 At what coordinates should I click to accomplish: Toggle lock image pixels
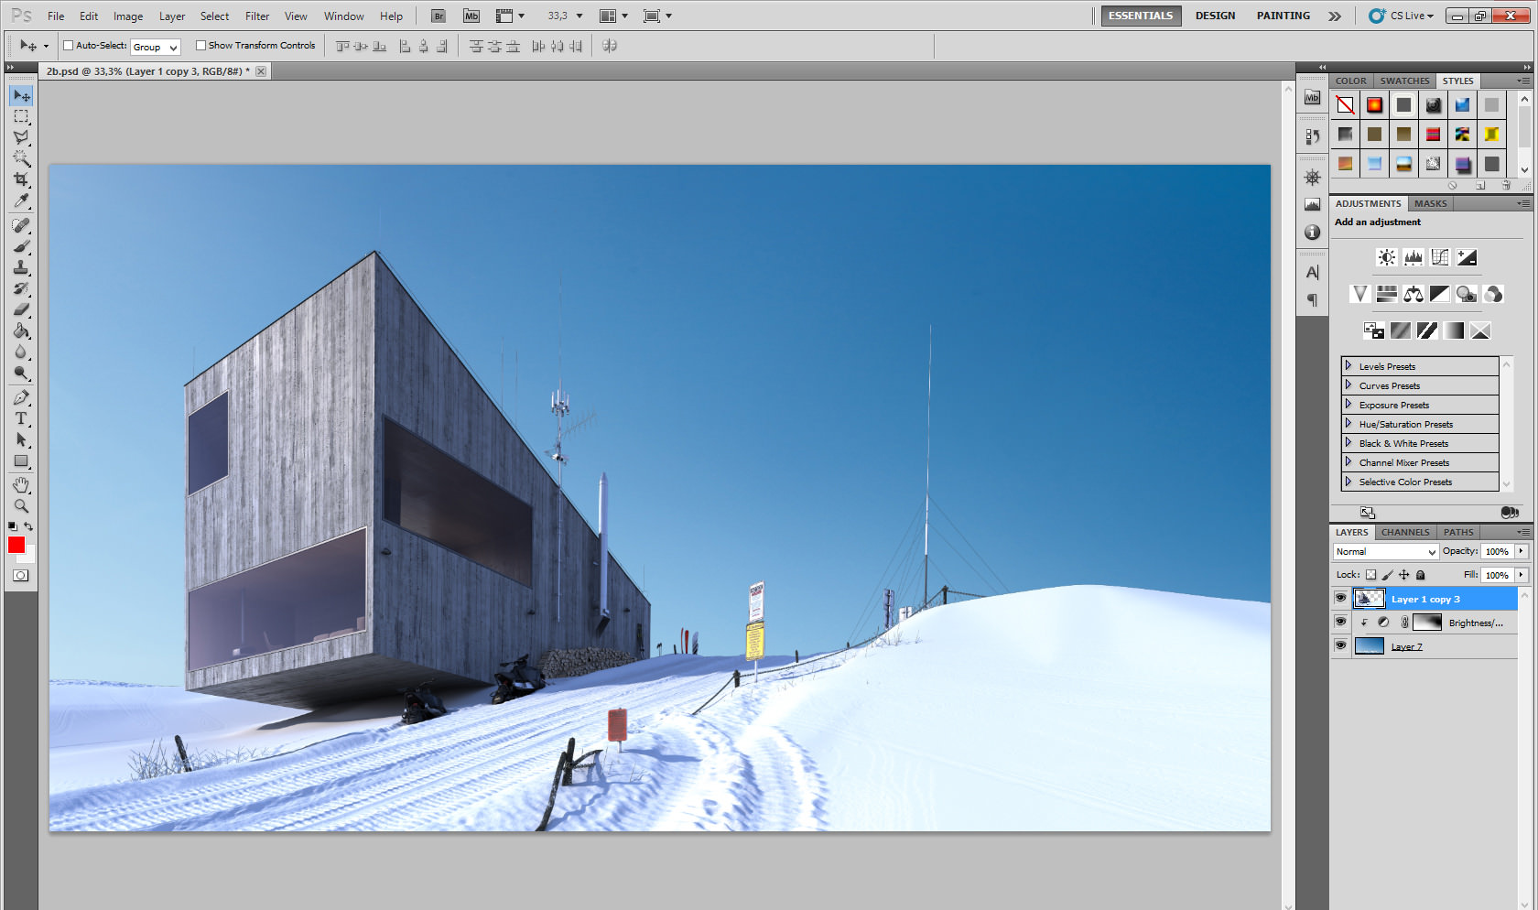tap(1388, 575)
